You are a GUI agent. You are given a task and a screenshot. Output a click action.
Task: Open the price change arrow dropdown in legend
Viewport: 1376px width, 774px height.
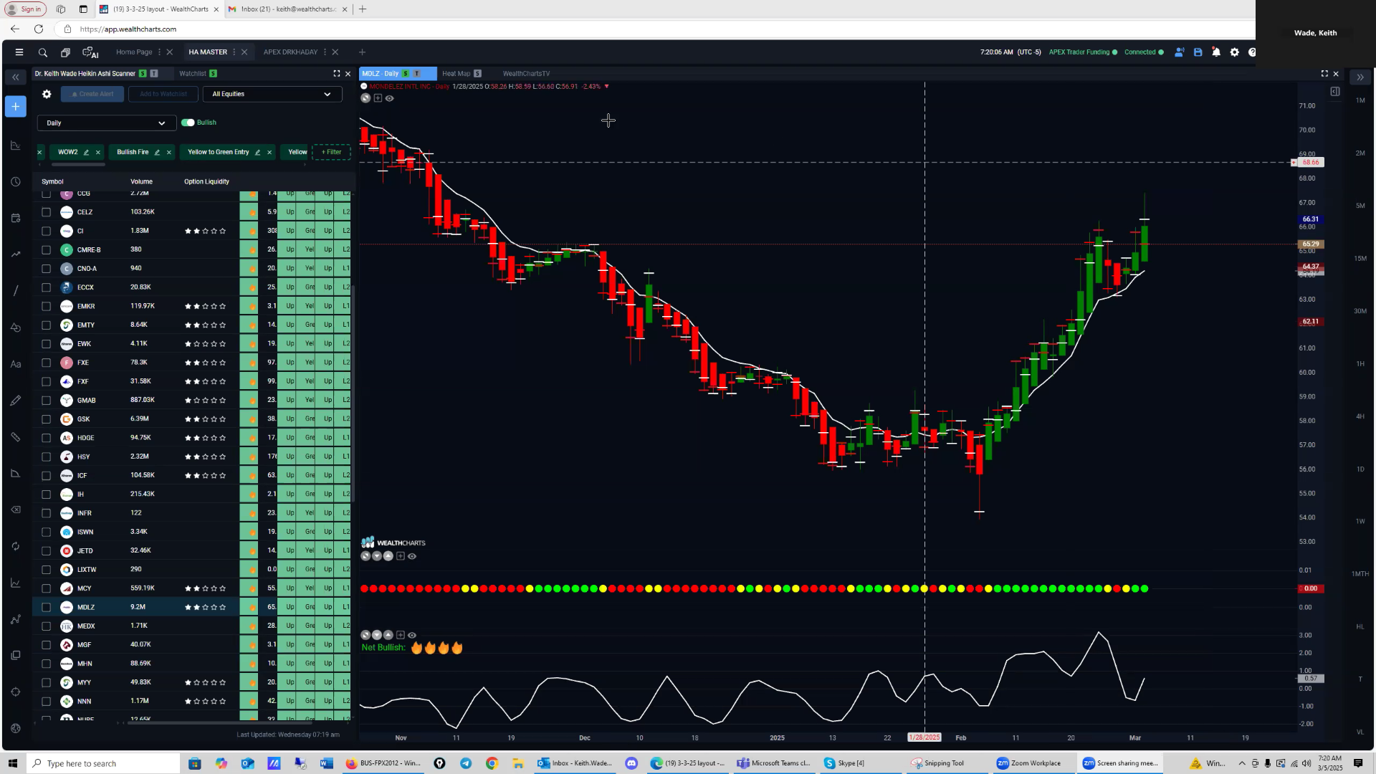pyautogui.click(x=607, y=87)
